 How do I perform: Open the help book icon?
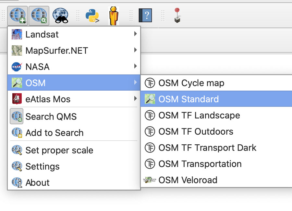pos(145,15)
